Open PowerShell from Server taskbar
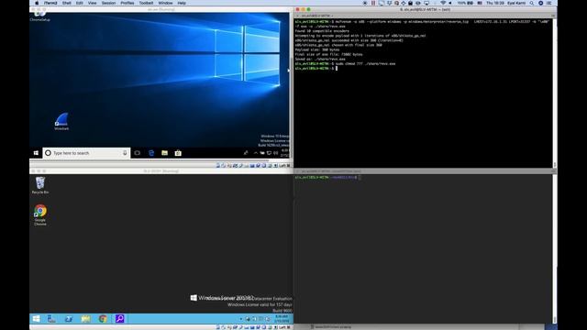Screen dimensions: 587x330 [69, 319]
